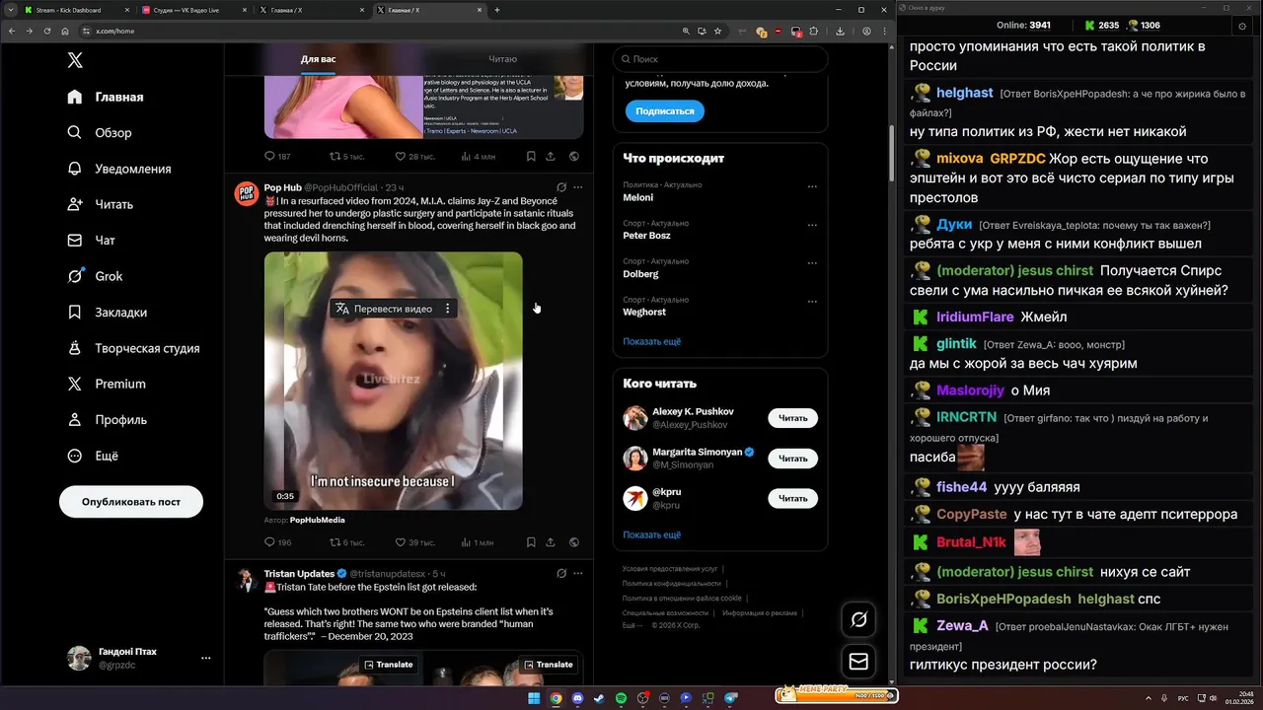Open Главная home in sidebar
Viewport: 1263px width, 710px height.
106,97
